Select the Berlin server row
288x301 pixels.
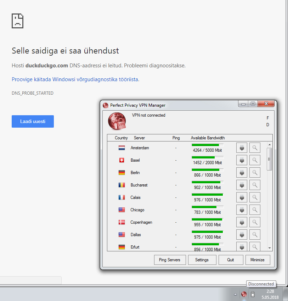(187, 173)
